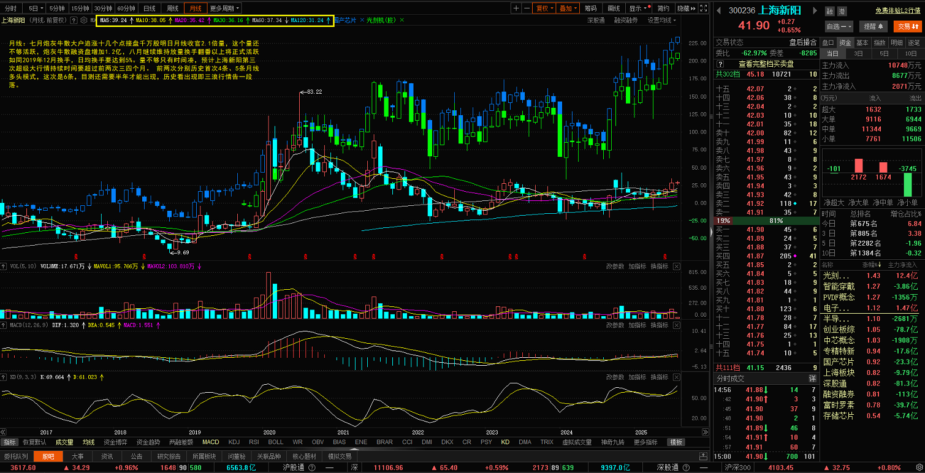
Task: Toggle the 成交量 volume indicator
Action: click(64, 442)
